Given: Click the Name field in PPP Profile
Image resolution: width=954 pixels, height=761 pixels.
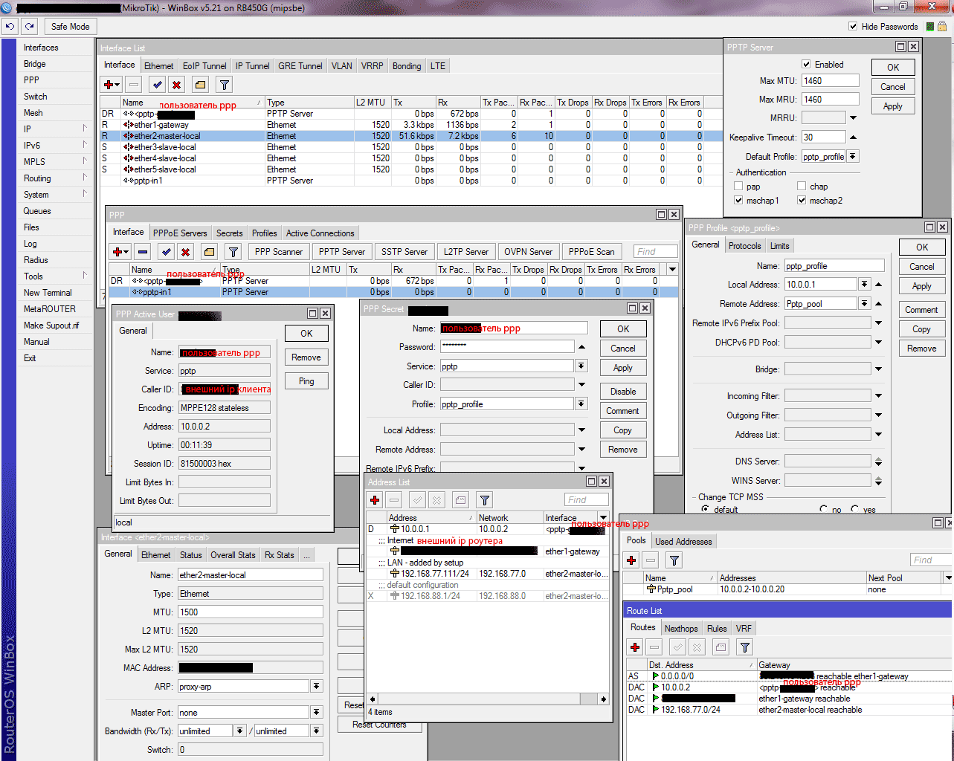Looking at the screenshot, I should (834, 266).
